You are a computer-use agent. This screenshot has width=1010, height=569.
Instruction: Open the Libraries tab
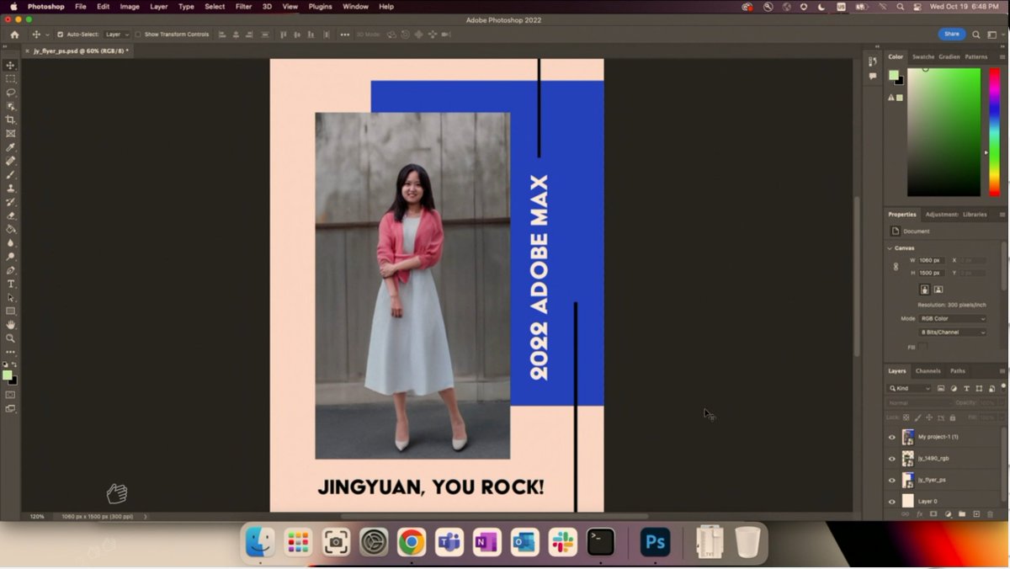point(975,214)
